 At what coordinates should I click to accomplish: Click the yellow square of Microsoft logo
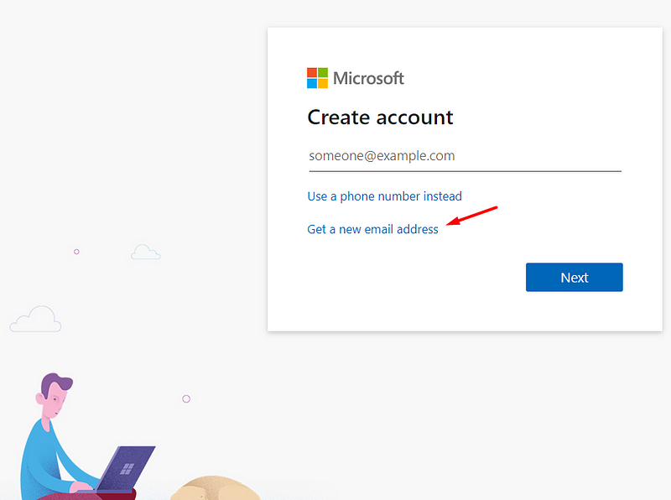323,84
